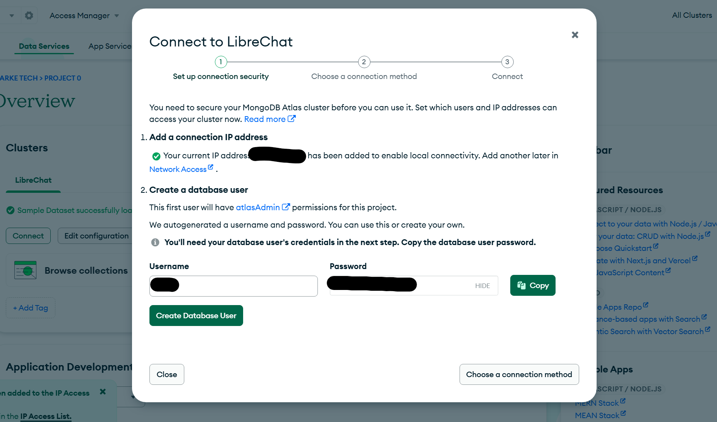Click the Add Tag button

(x=31, y=308)
